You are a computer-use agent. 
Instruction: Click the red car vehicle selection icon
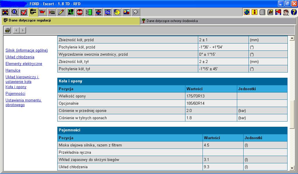click(x=5, y=12)
